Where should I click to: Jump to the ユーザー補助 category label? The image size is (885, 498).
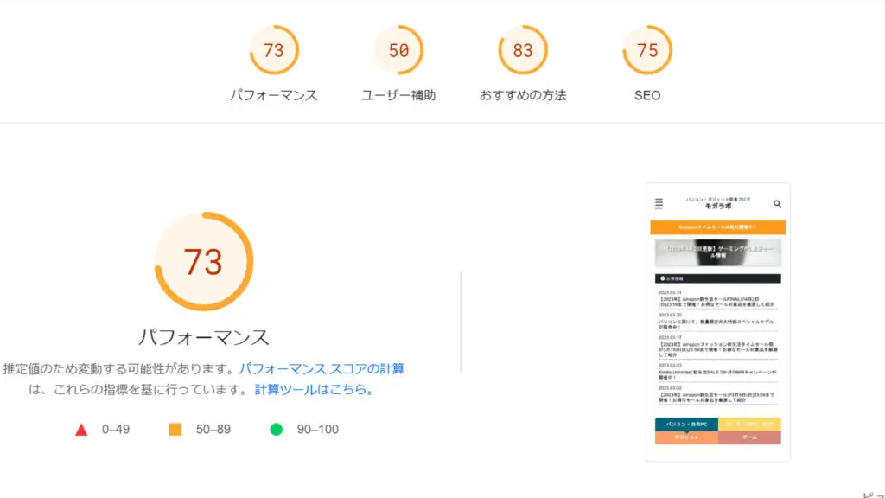[398, 95]
